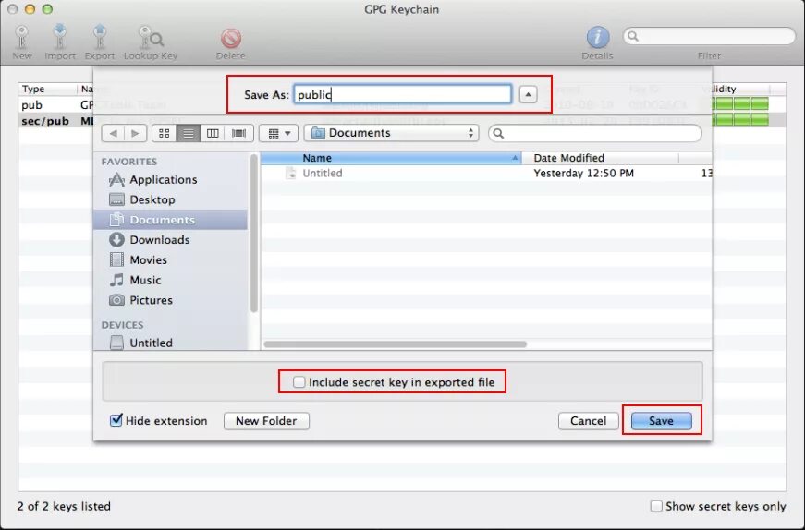Open the item arrangement dropdown

click(x=279, y=133)
